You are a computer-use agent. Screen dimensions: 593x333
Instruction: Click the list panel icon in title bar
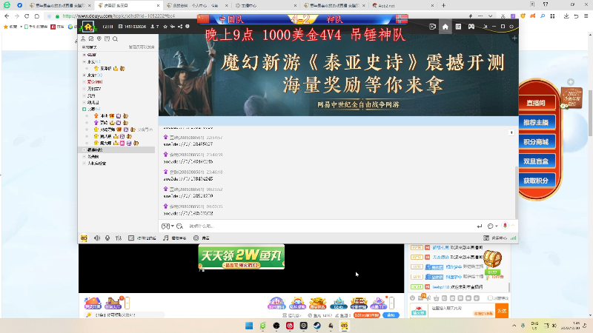tap(458, 27)
